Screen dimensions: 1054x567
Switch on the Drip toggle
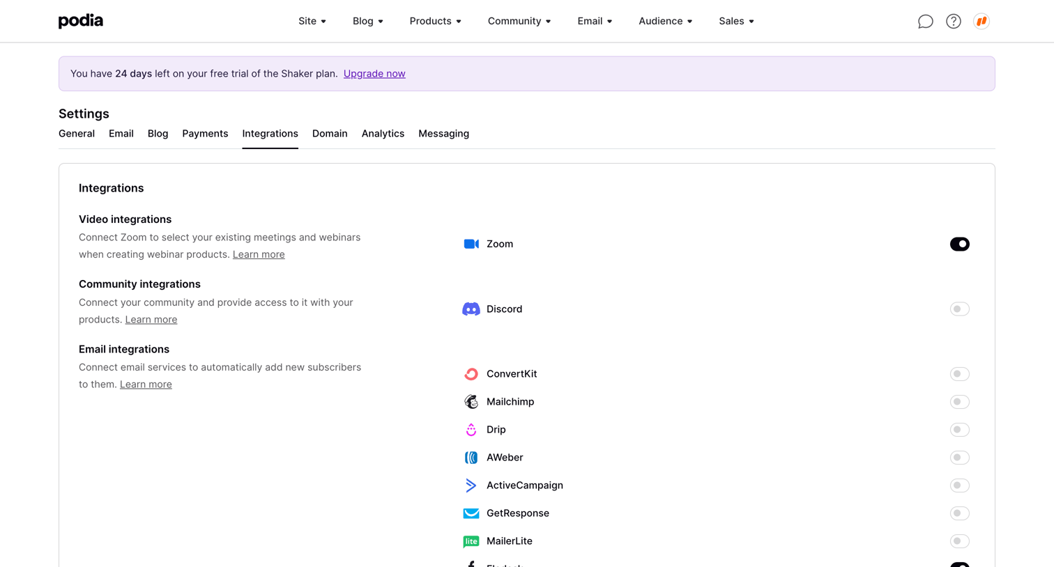960,430
